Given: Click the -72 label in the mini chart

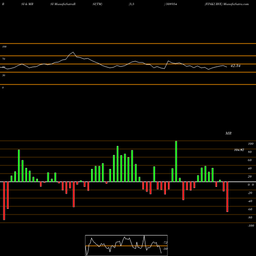Looking at the screenshot, I should pos(165,243).
